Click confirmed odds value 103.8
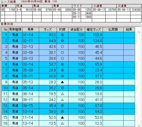Image resolution: width=142 pixels, height=127 pixels. point(97,35)
